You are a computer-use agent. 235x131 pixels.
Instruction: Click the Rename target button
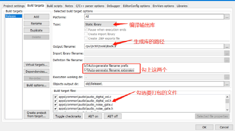click(x=36, y=23)
